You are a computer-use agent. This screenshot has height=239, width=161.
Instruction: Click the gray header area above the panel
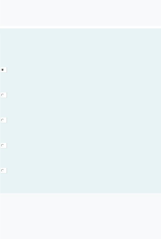(80, 13)
